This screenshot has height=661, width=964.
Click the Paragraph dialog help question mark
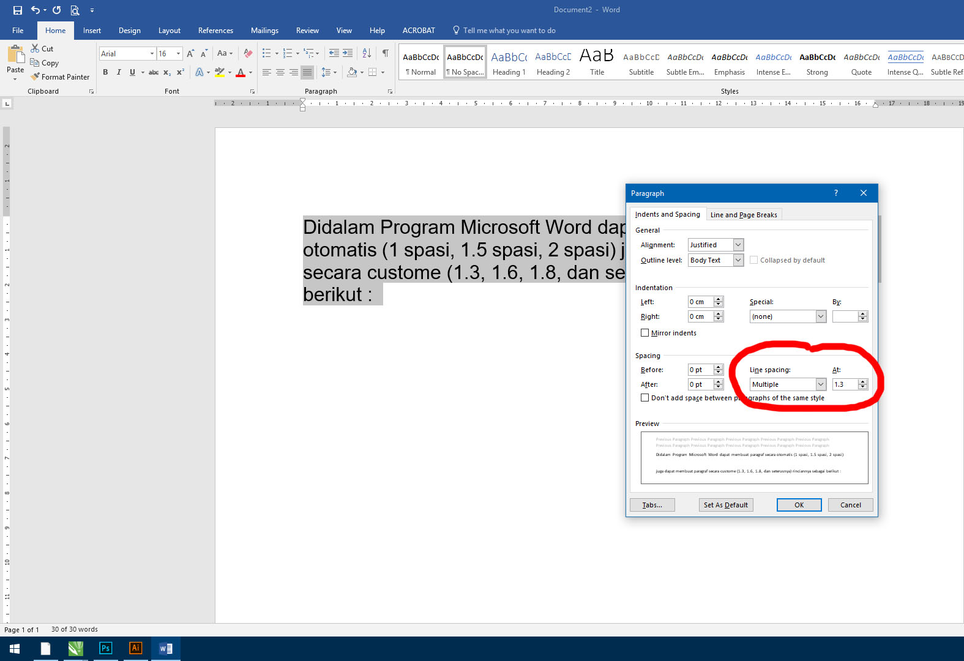pos(835,193)
